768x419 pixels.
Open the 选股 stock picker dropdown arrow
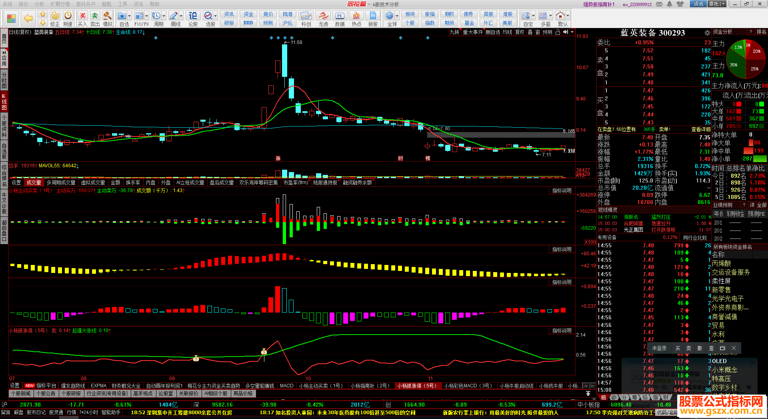[215, 16]
